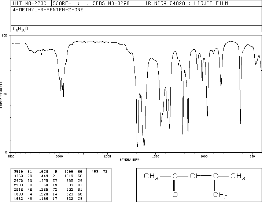The height and width of the screenshot is (202, 262).
Task: Click the leftmost CH3 group in structure
Action: pyautogui.click(x=151, y=176)
